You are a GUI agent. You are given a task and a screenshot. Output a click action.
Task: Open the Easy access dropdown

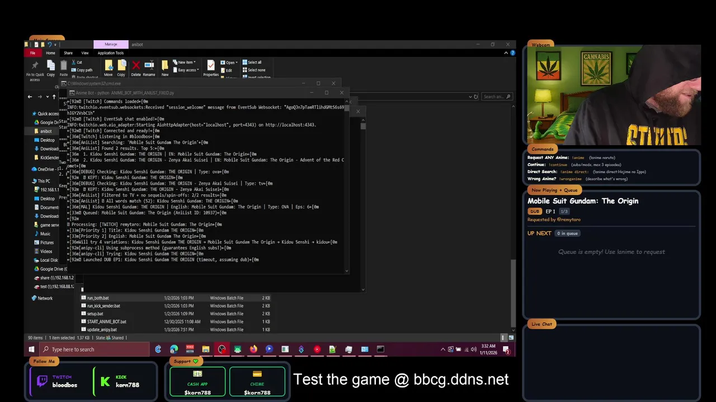coord(186,70)
